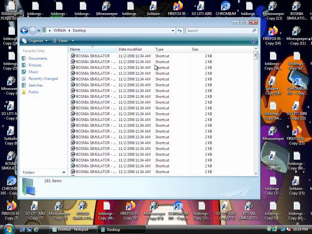This screenshot has height=234, width=312.
Task: Open Help with the question mark icon
Action: (x=253, y=41)
